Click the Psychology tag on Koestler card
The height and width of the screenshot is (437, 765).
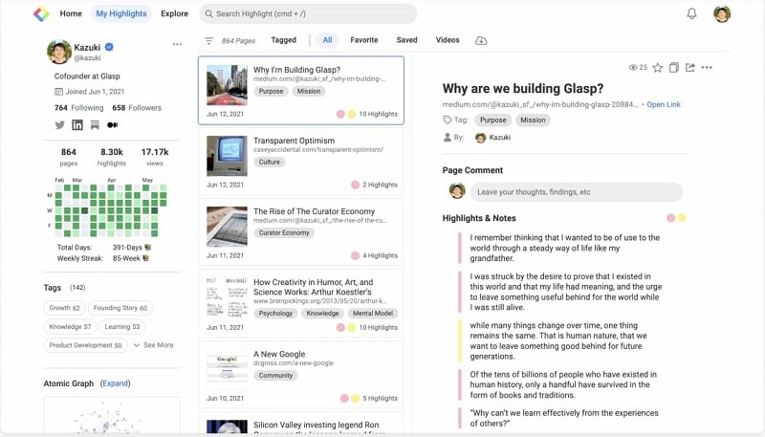pos(275,313)
